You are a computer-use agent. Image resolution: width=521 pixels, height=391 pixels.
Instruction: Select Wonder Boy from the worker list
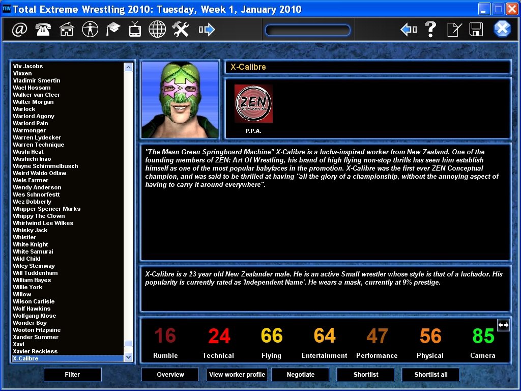[30, 323]
